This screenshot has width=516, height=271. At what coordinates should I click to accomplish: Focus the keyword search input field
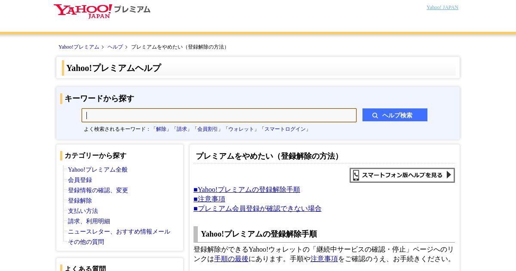pyautogui.click(x=219, y=115)
